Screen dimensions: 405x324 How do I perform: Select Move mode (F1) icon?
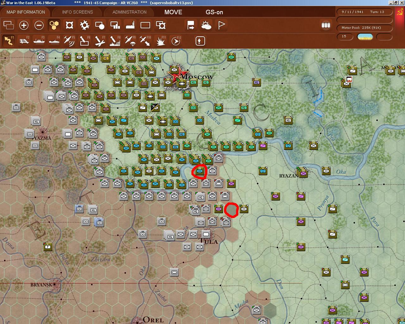(x=9, y=40)
